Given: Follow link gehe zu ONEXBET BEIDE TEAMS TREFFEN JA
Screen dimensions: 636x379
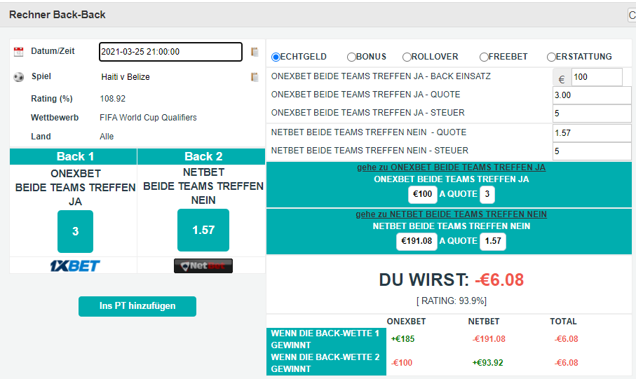Looking at the screenshot, I should [451, 167].
